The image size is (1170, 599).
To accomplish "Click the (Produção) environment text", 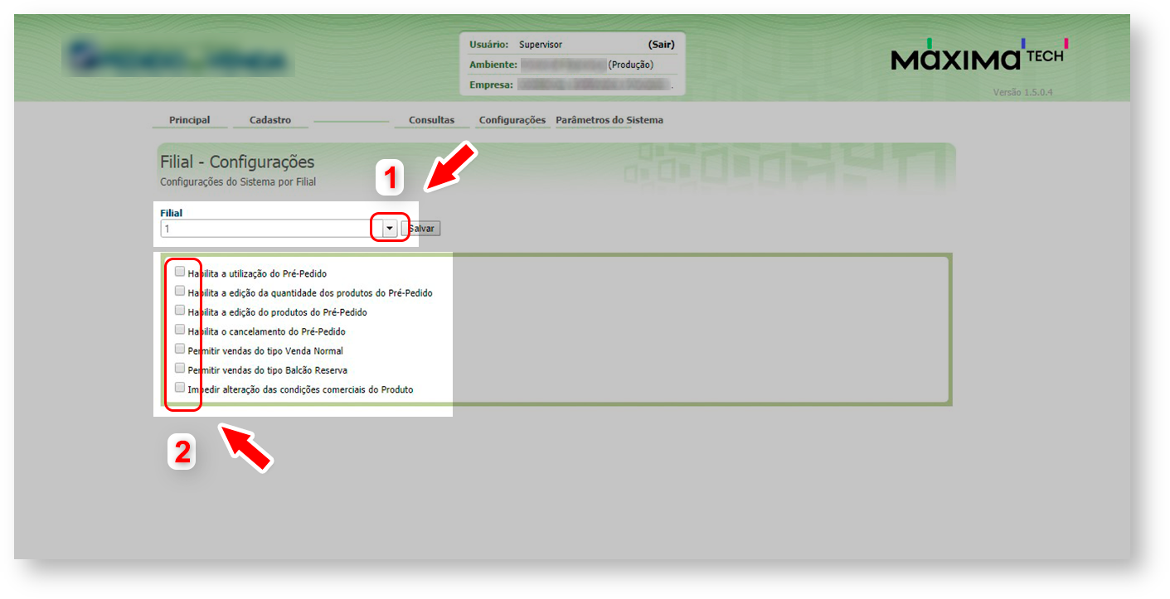I will click(630, 65).
